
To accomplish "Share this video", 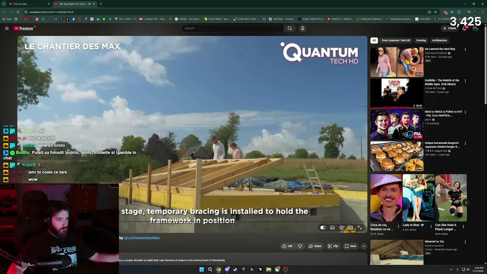I will click(315, 246).
